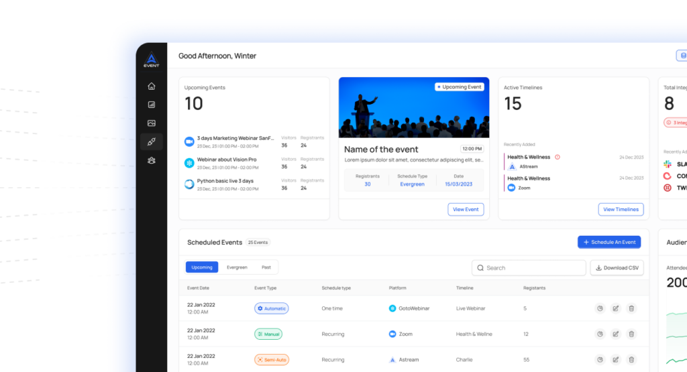The width and height of the screenshot is (687, 372).
Task: Open Webinar about Vision Pro event
Action: (227, 160)
